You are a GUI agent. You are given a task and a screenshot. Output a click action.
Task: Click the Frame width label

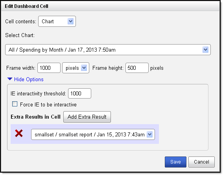pyautogui.click(x=21, y=68)
